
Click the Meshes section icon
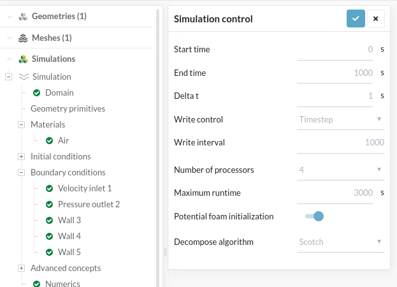pyautogui.click(x=23, y=38)
